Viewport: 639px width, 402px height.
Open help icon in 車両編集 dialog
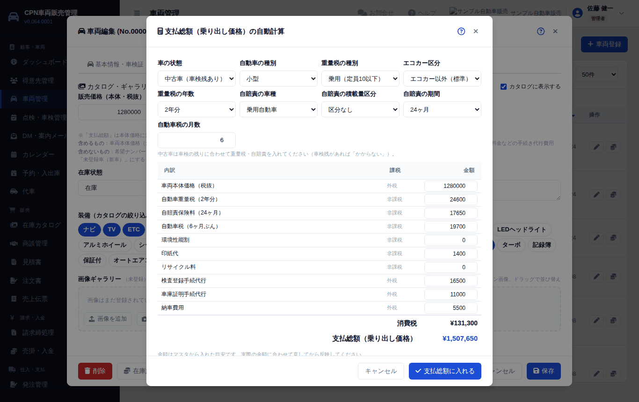[541, 31]
